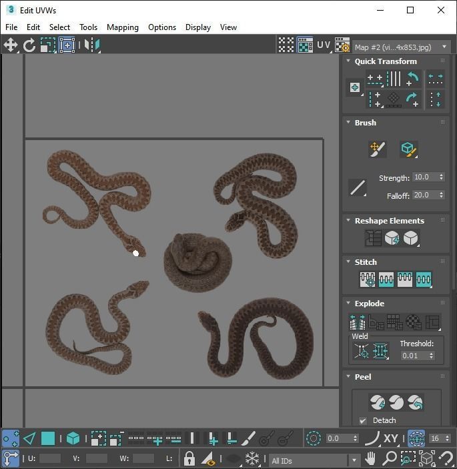Viewport: 457px width, 469px height.
Task: Open the Select menu
Action: click(x=59, y=27)
